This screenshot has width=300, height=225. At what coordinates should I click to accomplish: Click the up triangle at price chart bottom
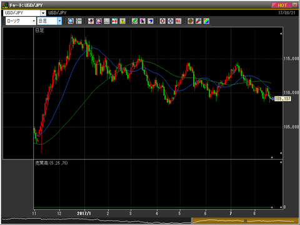coord(272,157)
